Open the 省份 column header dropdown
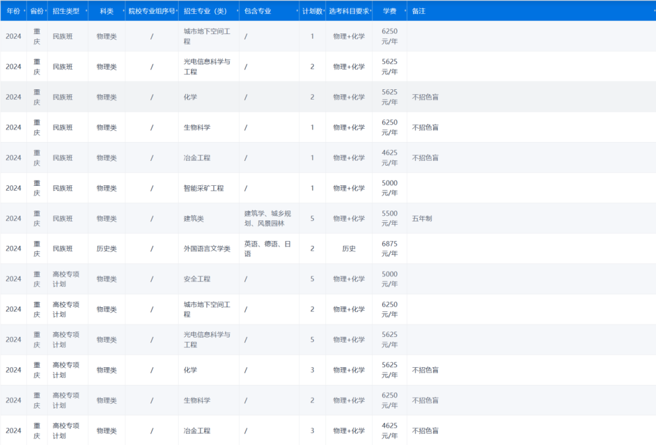 click(x=46, y=11)
